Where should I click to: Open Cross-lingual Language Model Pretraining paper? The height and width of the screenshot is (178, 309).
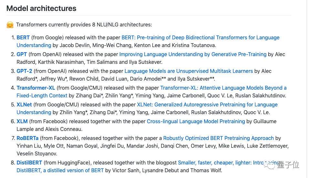[196, 121]
